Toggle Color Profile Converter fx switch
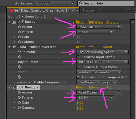The image size is (136, 119). [x=14, y=47]
